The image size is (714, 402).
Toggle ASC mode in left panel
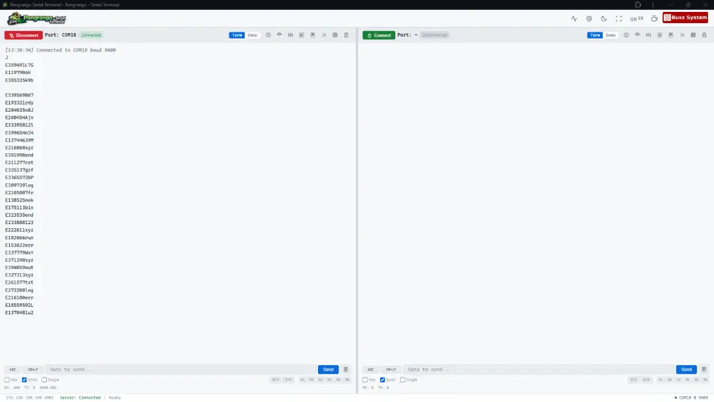[13, 370]
